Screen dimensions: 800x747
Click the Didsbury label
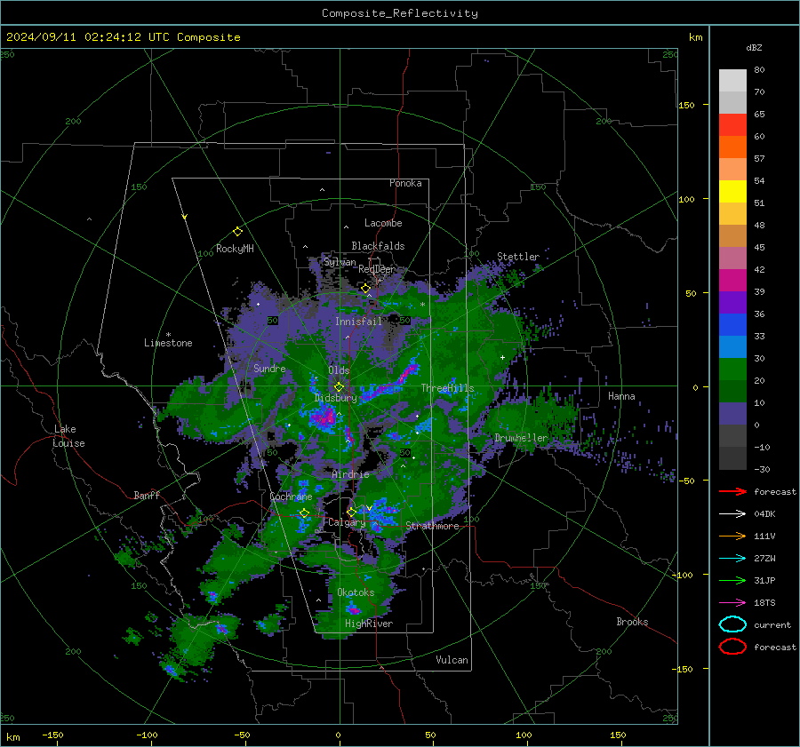click(x=335, y=398)
